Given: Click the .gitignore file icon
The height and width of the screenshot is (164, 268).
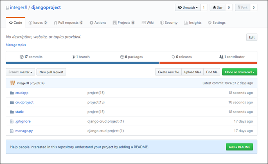Looking at the screenshot, I should [11, 121].
